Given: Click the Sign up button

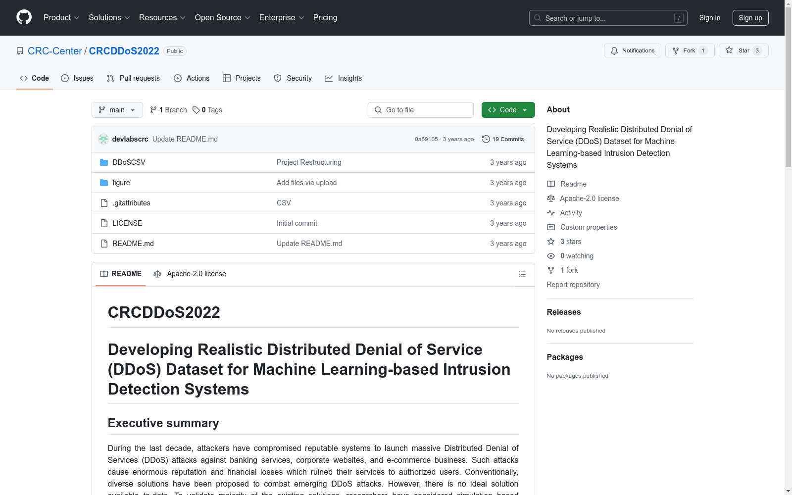Looking at the screenshot, I should 750,18.
